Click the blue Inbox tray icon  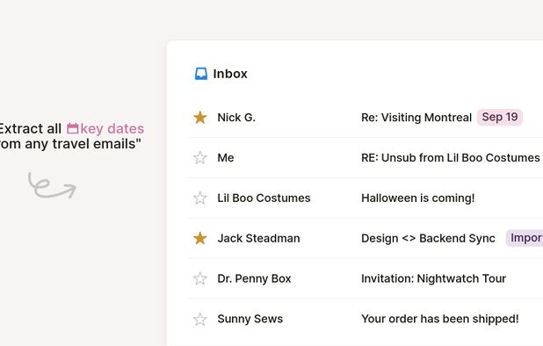click(x=201, y=74)
